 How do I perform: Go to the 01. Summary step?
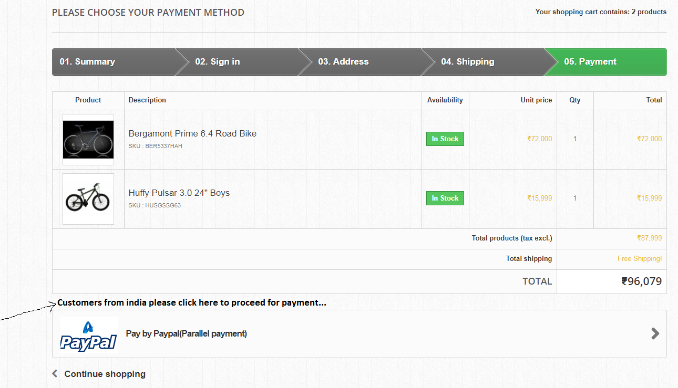87,61
